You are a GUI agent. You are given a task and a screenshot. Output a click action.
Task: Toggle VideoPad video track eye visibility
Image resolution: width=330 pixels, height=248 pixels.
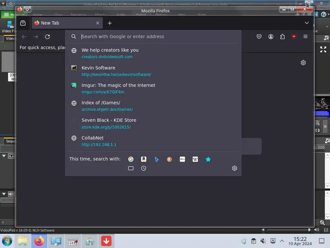pos(11,156)
